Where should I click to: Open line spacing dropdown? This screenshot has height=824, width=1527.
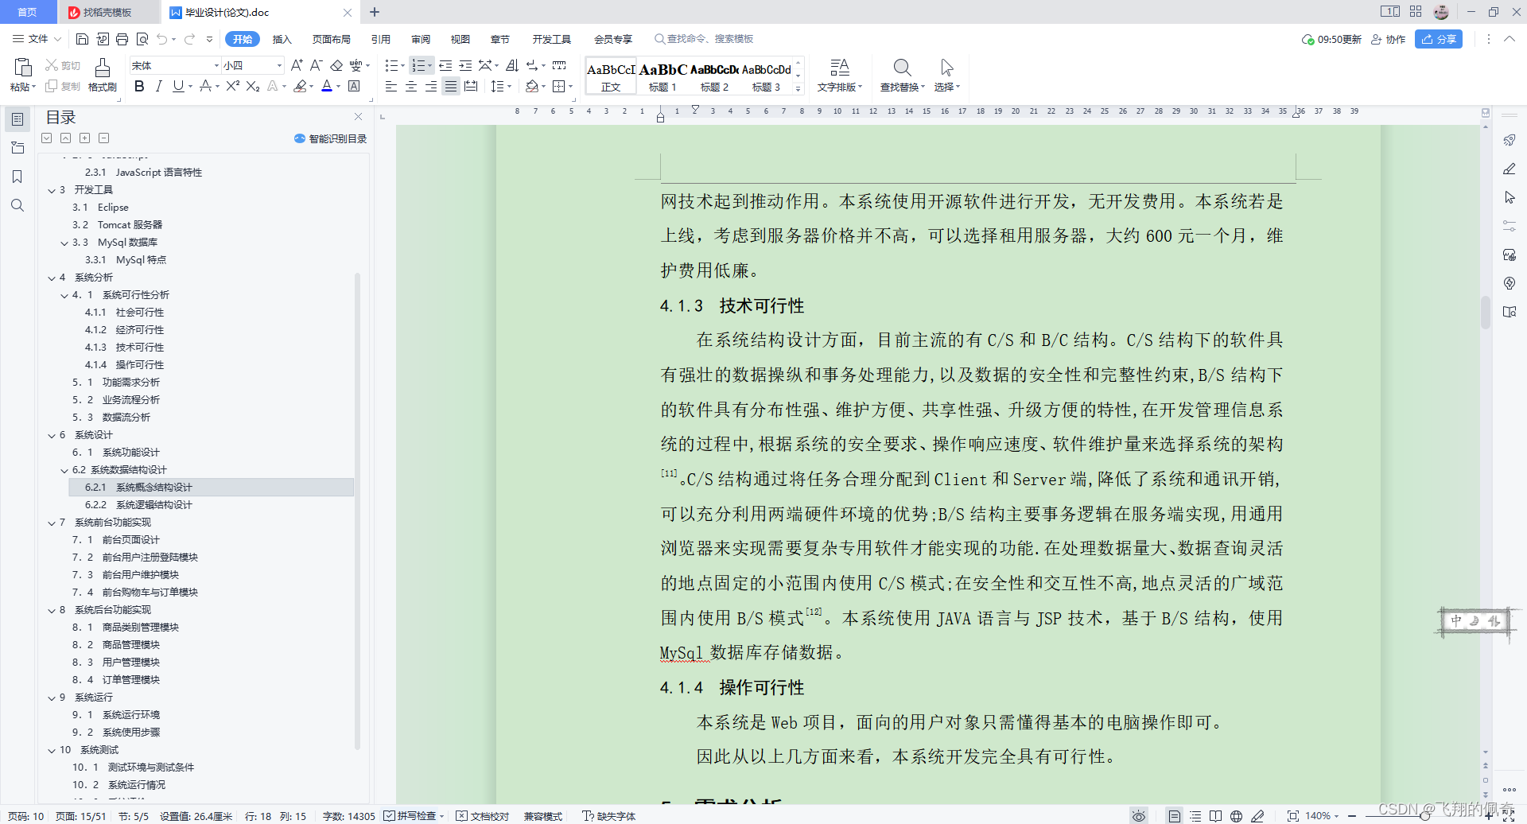coord(498,86)
